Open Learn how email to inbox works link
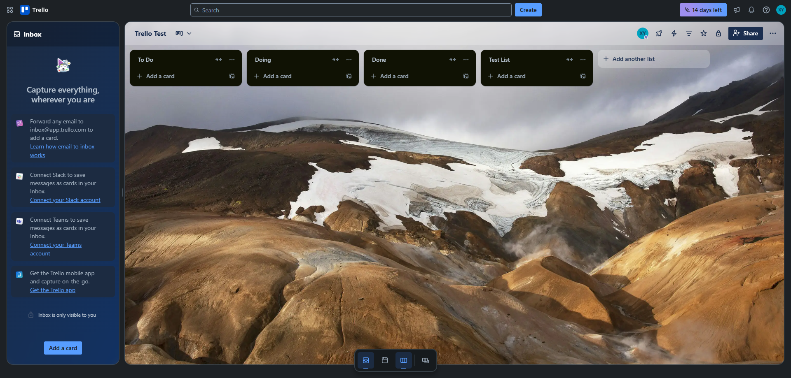The height and width of the screenshot is (378, 791). click(x=62, y=151)
